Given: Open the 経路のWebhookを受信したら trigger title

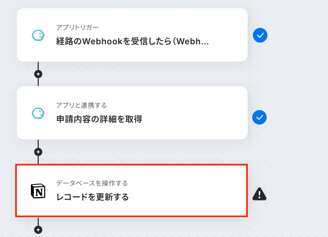Looking at the screenshot, I should (x=132, y=41).
